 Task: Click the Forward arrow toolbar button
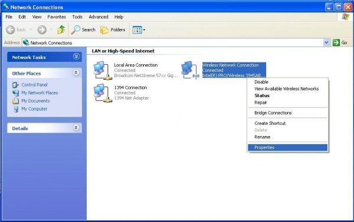pos(42,30)
